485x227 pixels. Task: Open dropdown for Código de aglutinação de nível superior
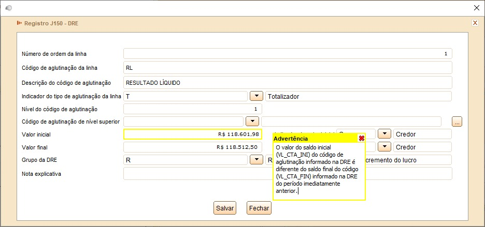point(252,122)
